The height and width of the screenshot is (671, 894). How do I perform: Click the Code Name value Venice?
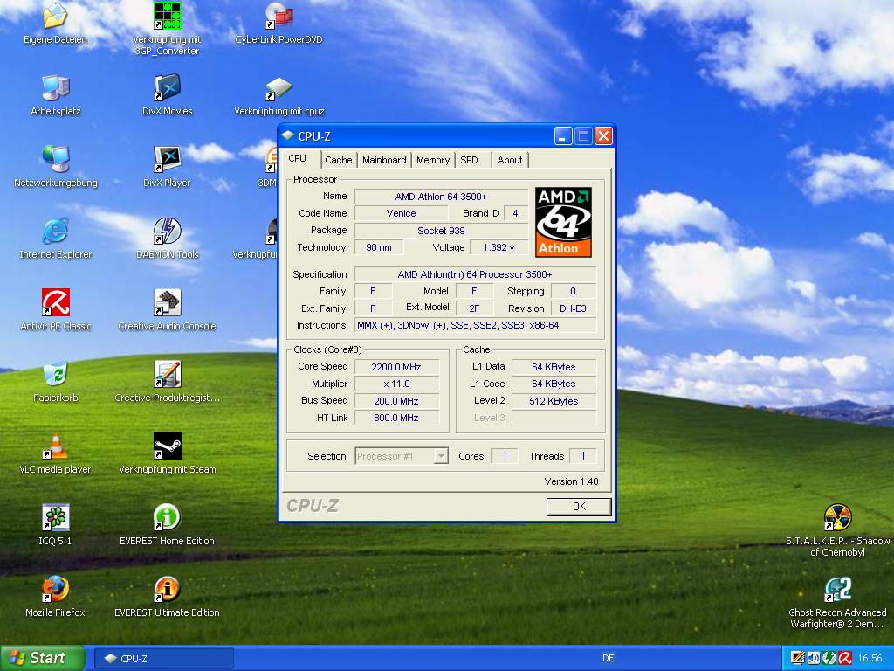pos(402,213)
